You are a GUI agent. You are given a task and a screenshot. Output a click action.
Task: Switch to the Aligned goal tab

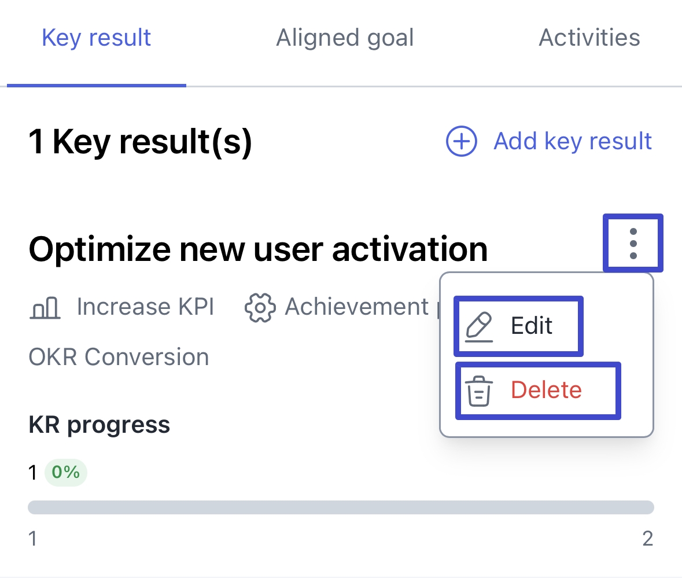coord(345,38)
